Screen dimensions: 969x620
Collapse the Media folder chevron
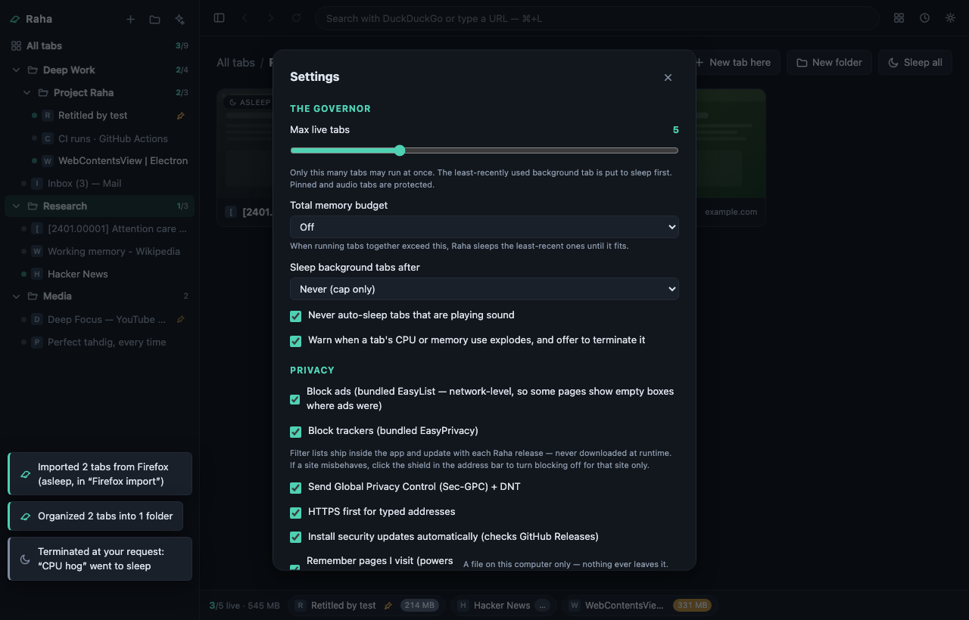pos(17,296)
